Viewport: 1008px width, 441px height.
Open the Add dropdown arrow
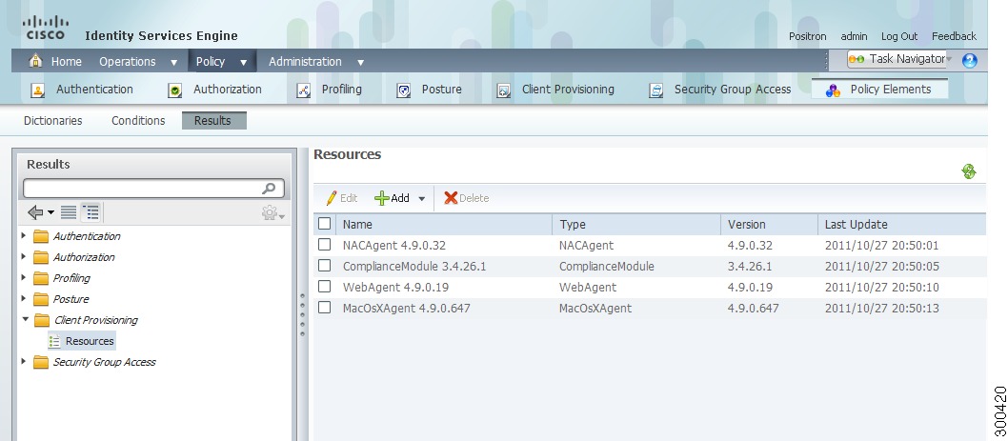422,199
